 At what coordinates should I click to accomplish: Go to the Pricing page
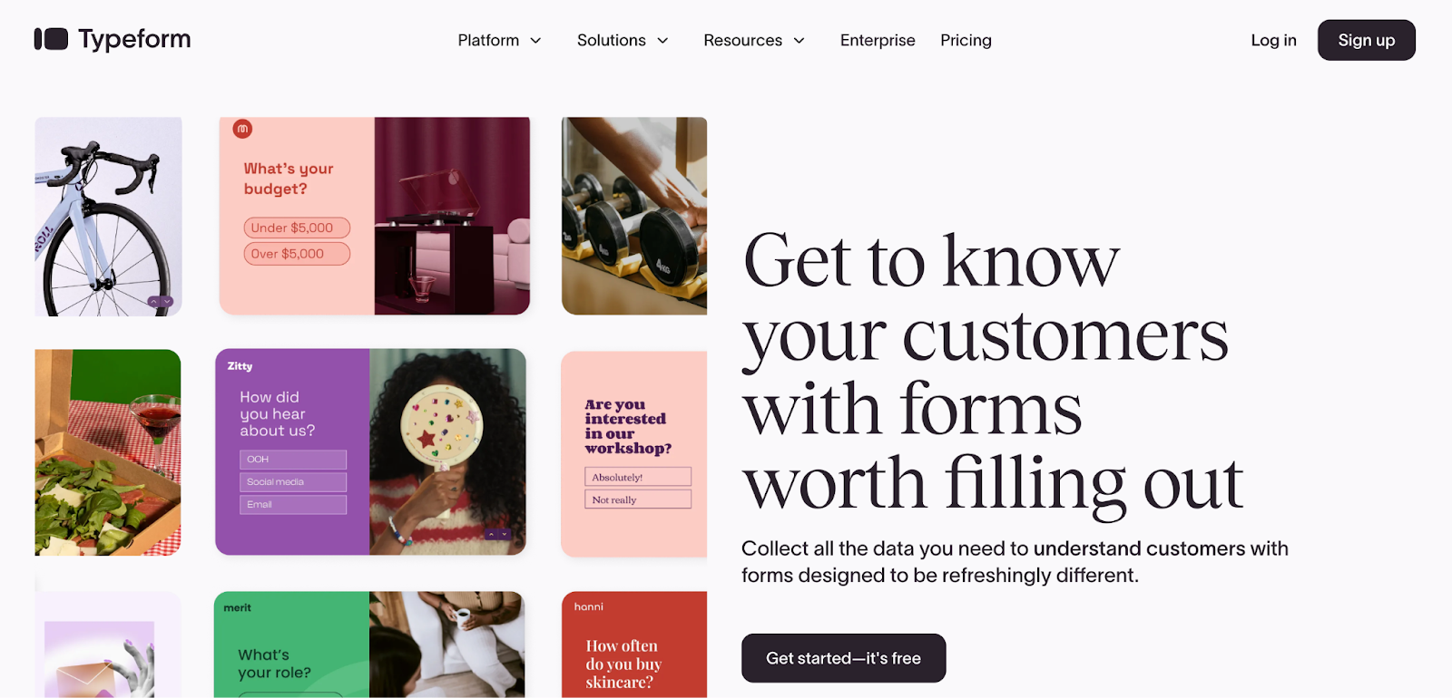point(966,40)
